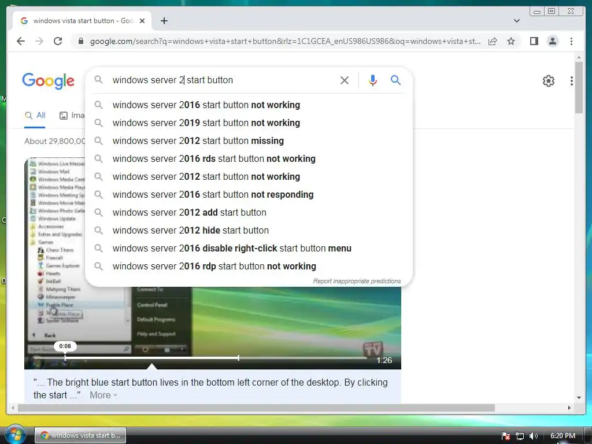The image size is (592, 444).
Task: Click the middle marker on video timeline
Action: pos(238,357)
